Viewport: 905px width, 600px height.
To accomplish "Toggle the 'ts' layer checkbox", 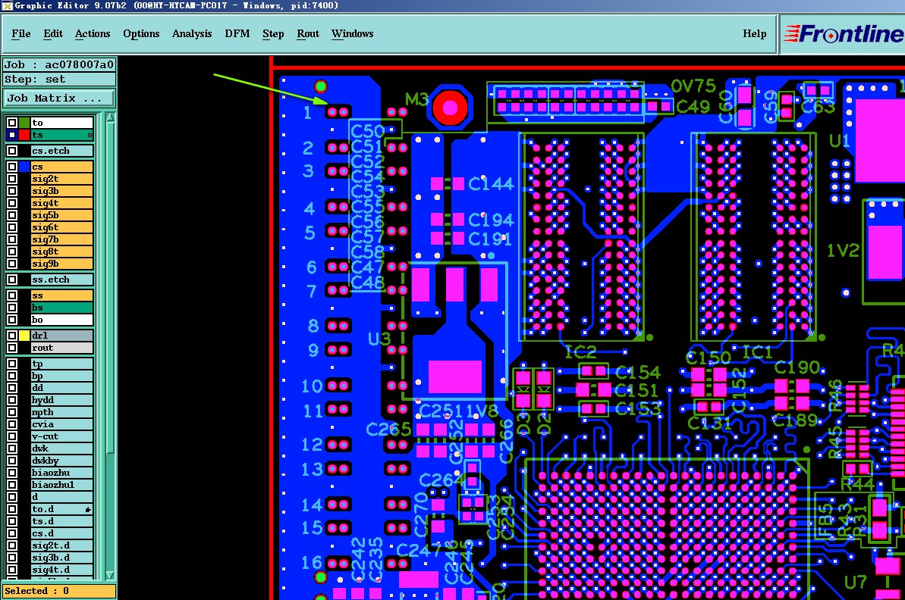I will [x=12, y=135].
